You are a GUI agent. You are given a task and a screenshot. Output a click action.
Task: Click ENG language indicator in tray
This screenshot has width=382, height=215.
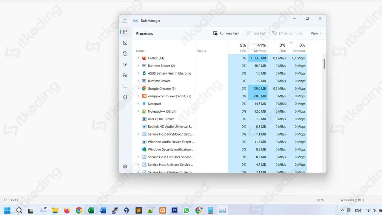358,211
